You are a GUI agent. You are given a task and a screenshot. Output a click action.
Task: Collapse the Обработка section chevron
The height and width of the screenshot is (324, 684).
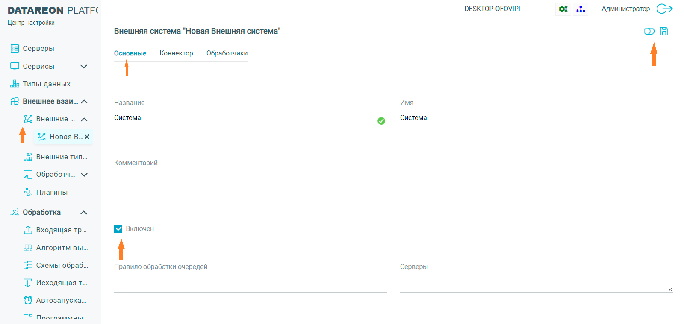[84, 213]
